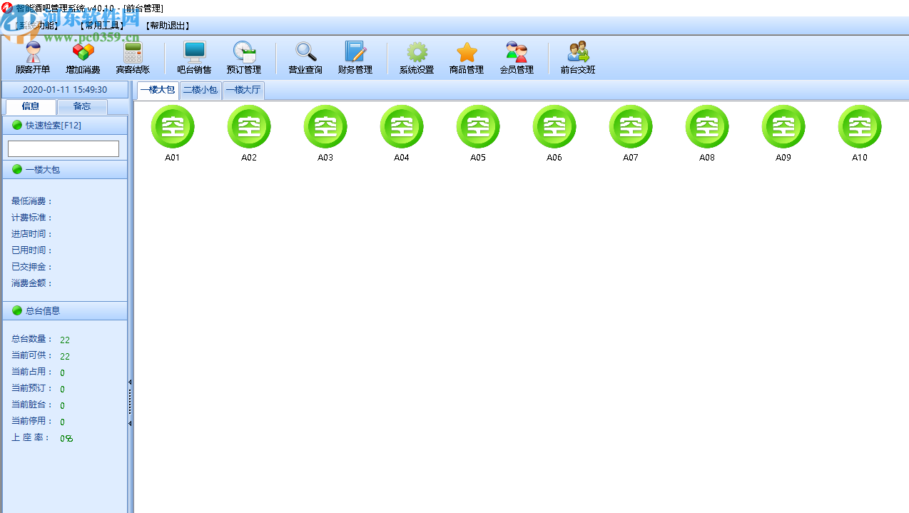Click the sidebar splitter lower collapse arrow
Image resolution: width=909 pixels, height=513 pixels.
click(x=130, y=424)
